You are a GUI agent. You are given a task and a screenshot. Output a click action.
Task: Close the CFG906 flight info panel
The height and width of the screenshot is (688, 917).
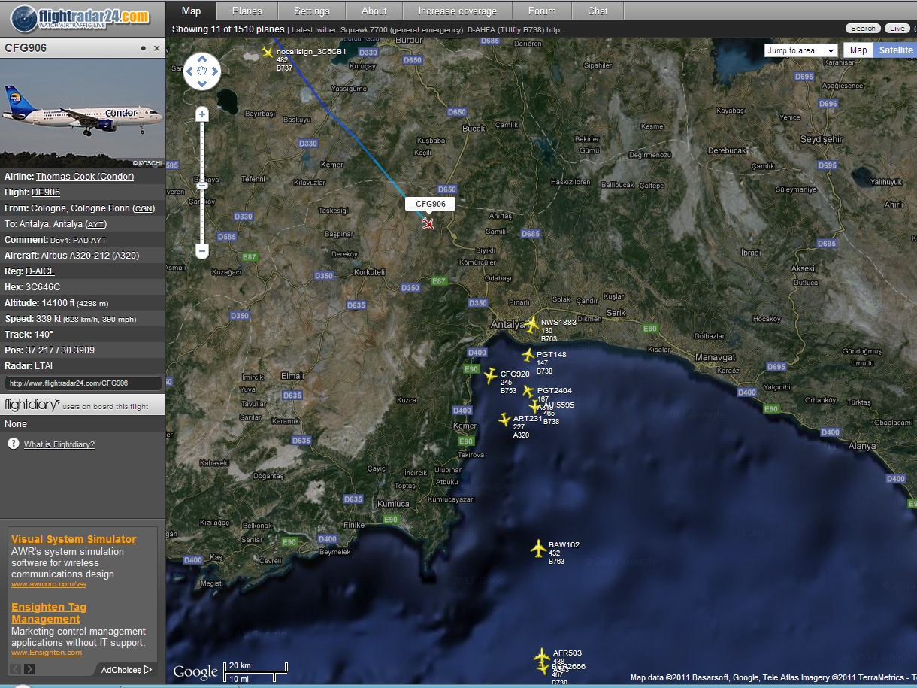(x=156, y=48)
